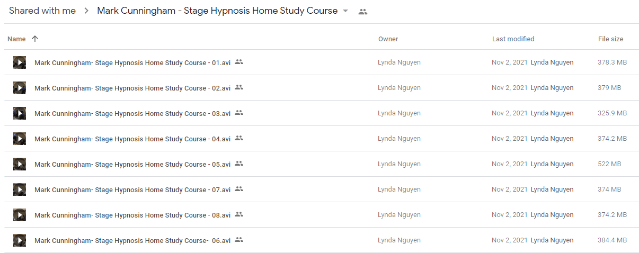Open the Shared with me breadcrumb

click(x=42, y=11)
